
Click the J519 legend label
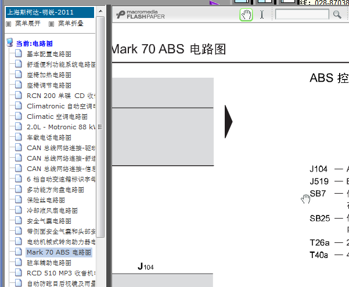point(319,181)
